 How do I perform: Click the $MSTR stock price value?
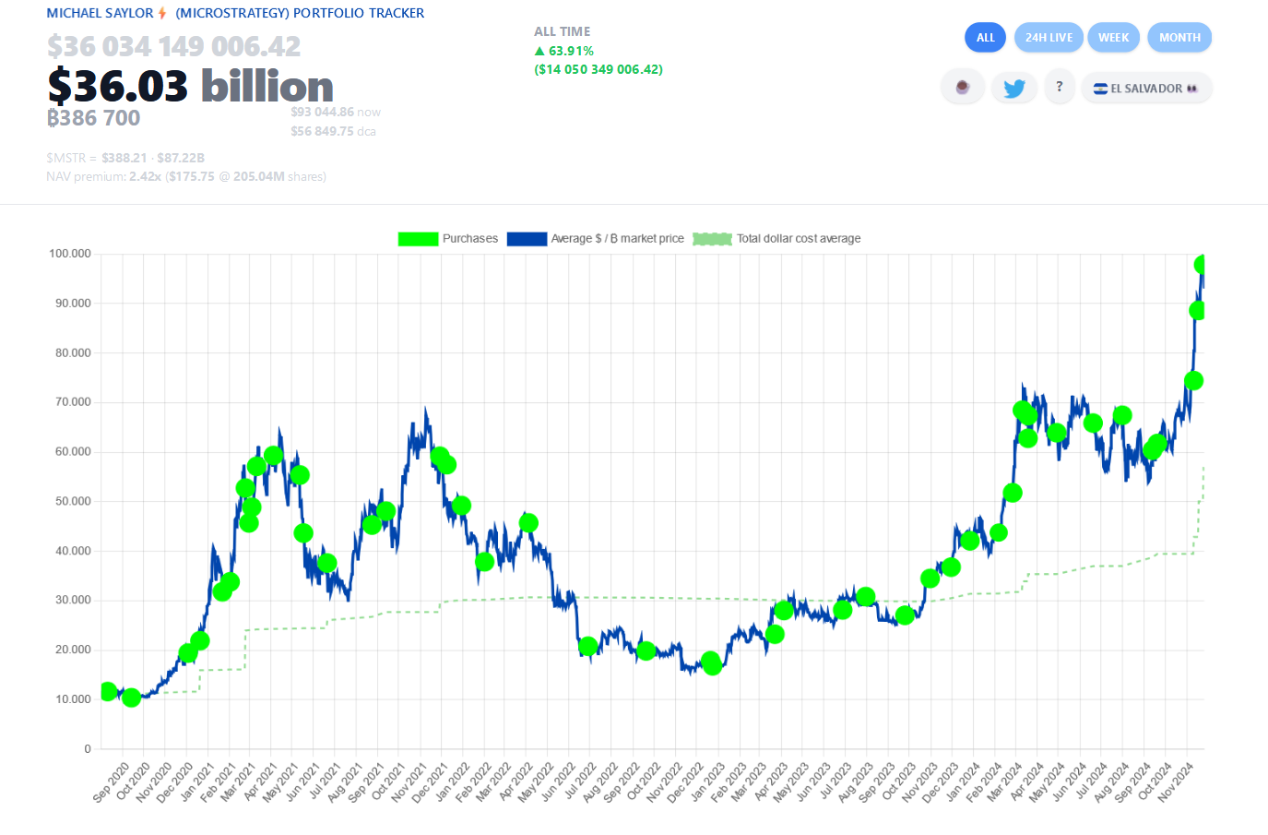(x=124, y=158)
